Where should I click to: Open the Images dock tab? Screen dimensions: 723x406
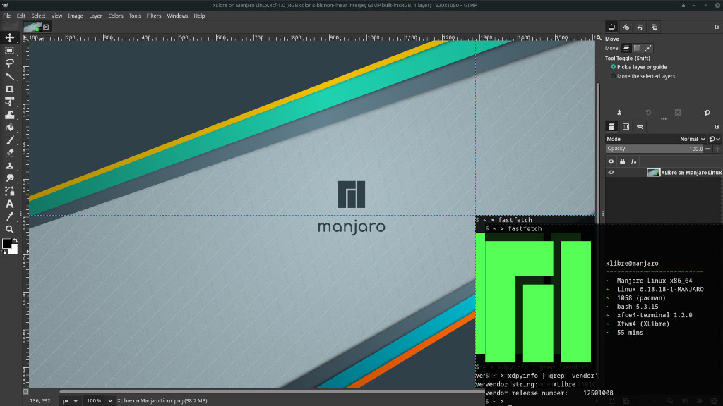coord(655,27)
